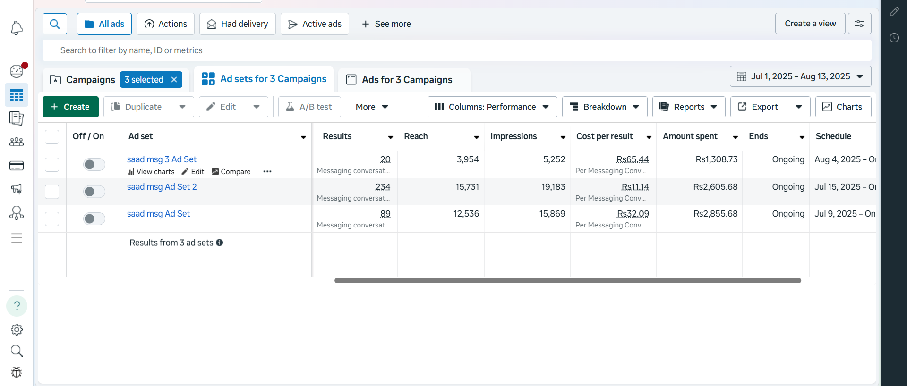Image resolution: width=907 pixels, height=386 pixels.
Task: Click the blue search magnifier button
Action: coord(55,24)
